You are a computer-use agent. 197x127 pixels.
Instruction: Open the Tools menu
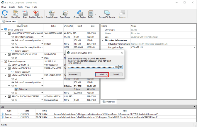coord(20,7)
